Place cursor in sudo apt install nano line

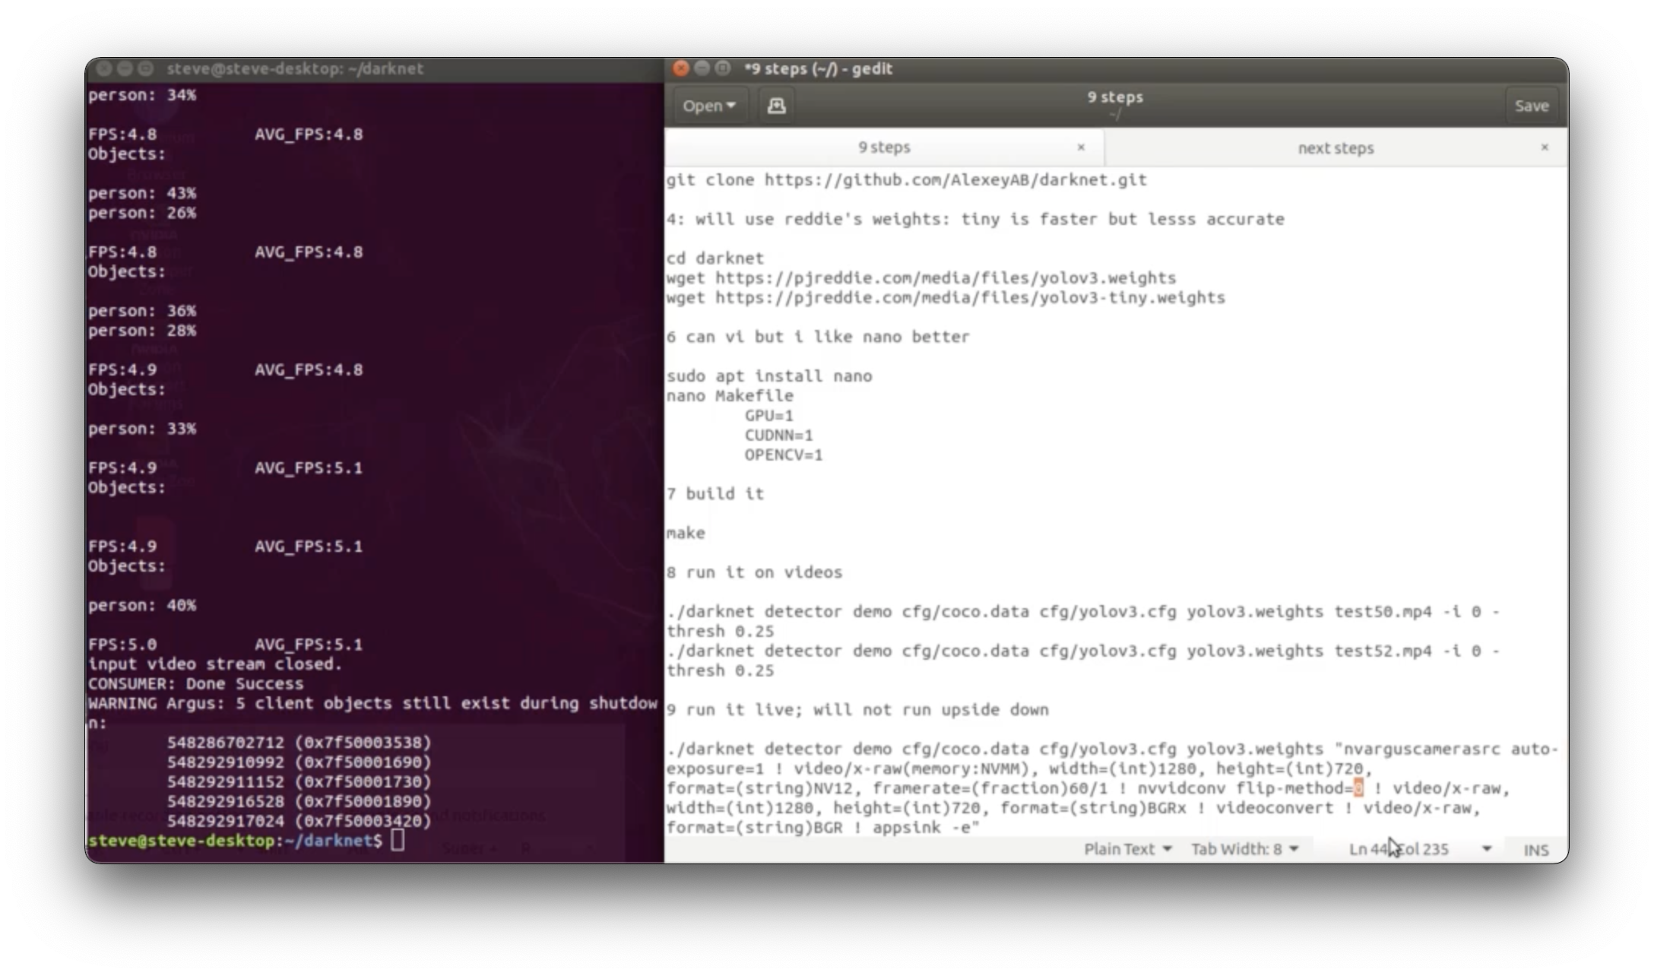(769, 375)
